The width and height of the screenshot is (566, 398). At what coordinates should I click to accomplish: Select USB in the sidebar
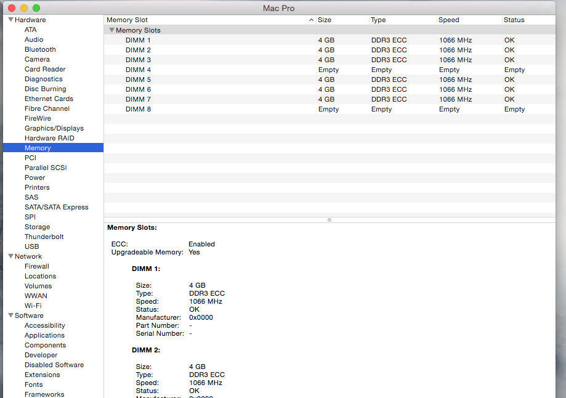[x=32, y=246]
